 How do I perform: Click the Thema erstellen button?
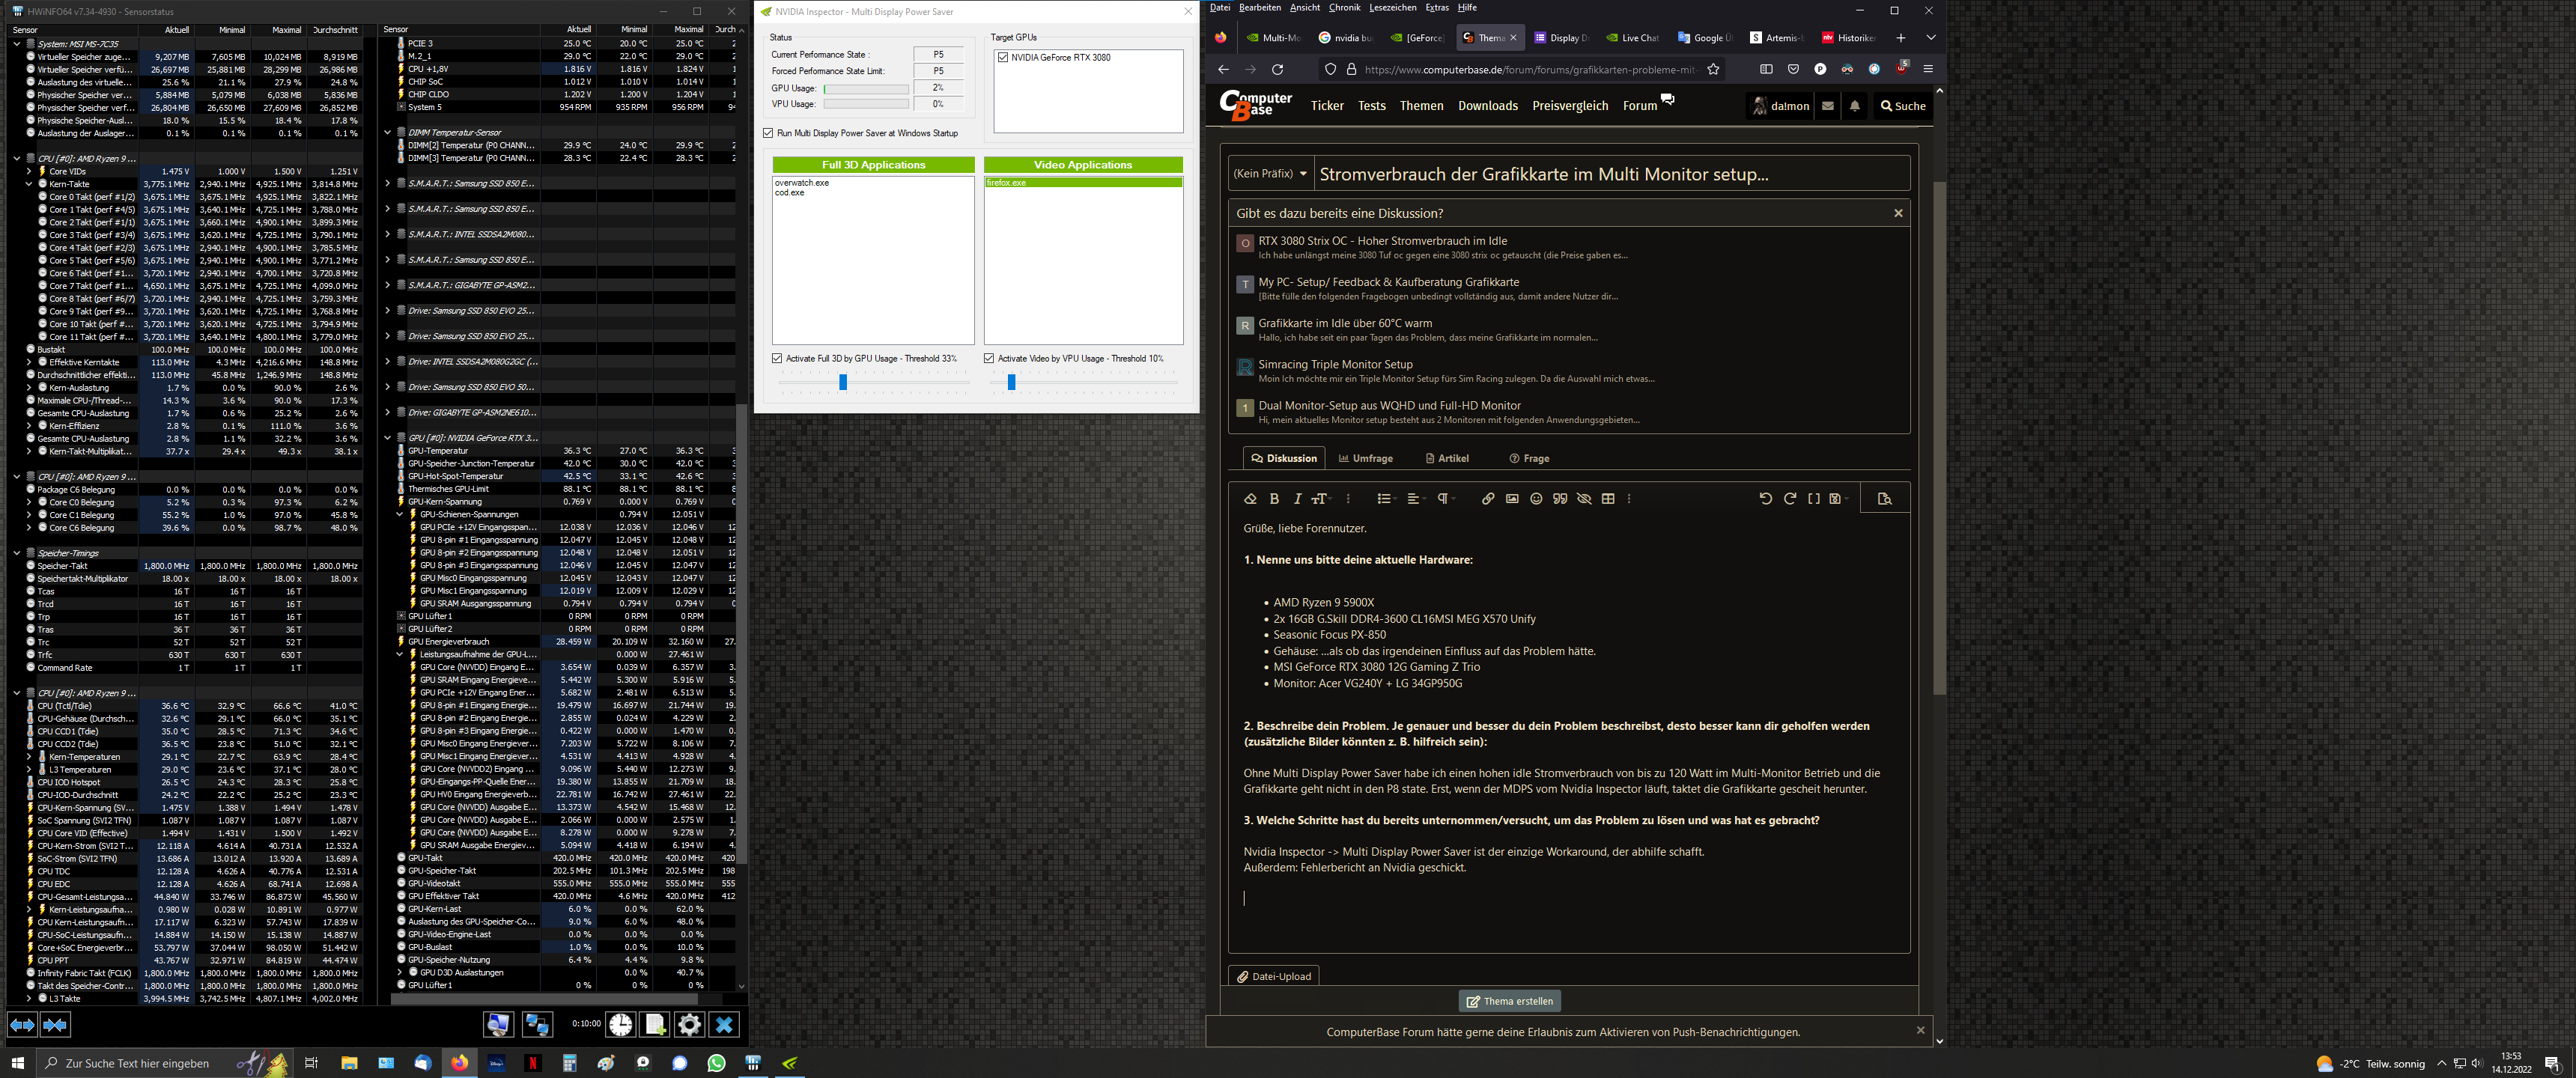pyautogui.click(x=1509, y=1001)
